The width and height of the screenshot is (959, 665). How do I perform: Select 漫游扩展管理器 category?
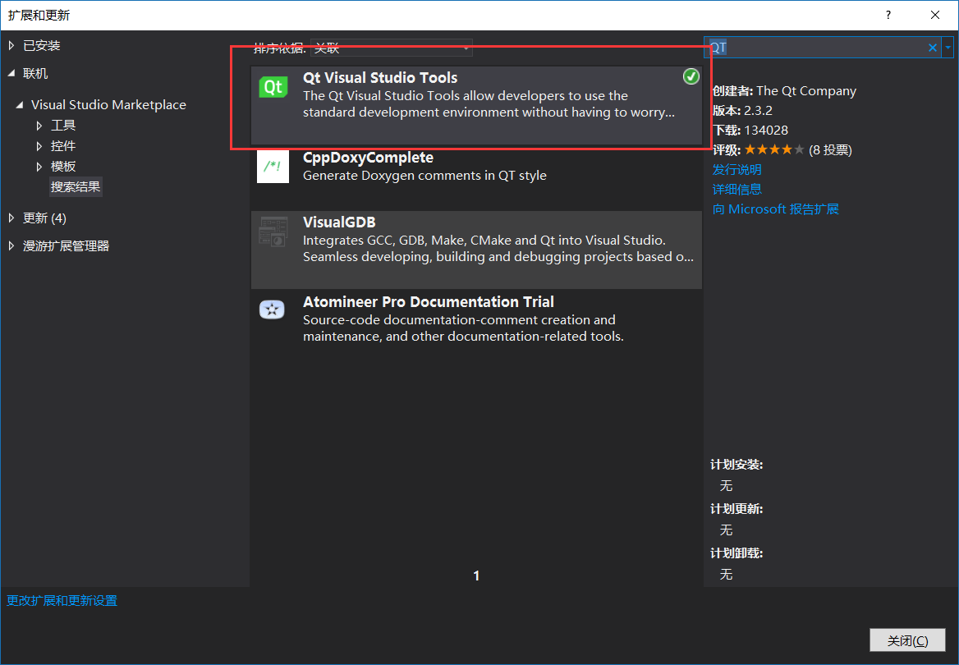[66, 246]
